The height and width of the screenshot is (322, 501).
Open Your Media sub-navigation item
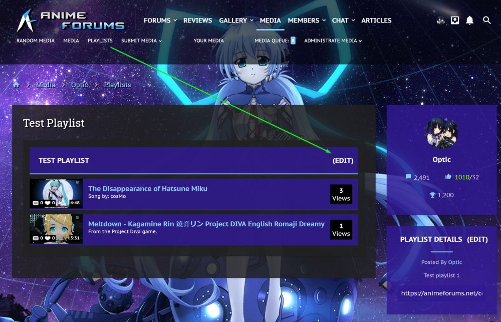click(x=208, y=41)
